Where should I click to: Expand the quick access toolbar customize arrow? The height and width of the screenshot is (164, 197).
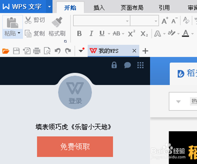(x=81, y=51)
